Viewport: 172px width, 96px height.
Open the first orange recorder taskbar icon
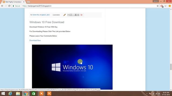pyautogui.click(x=41, y=94)
